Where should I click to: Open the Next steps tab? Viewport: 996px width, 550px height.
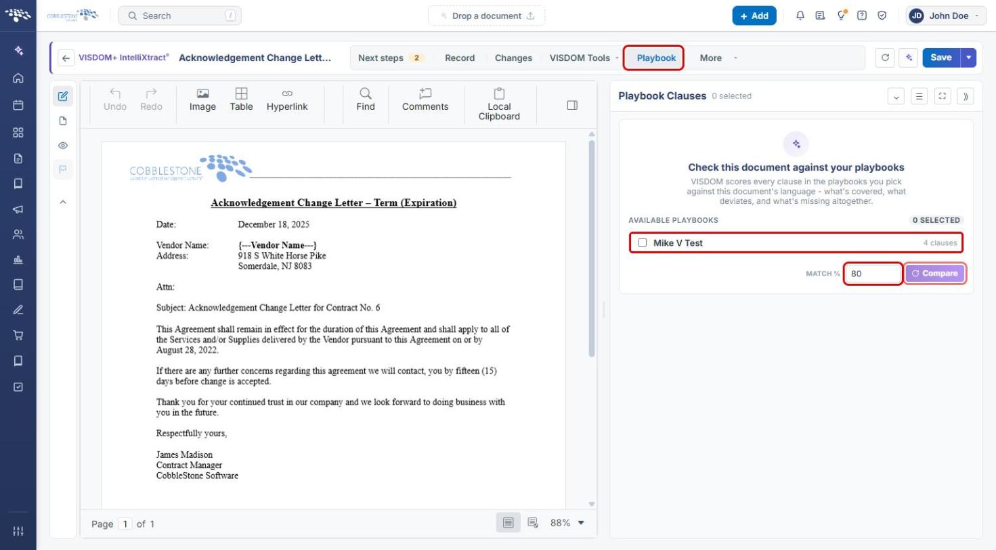(391, 58)
